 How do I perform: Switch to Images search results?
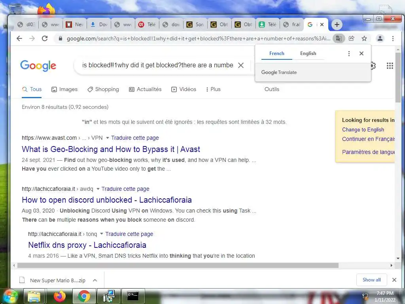point(64,89)
